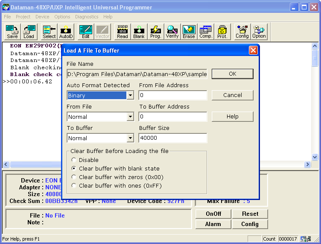Click the Read device icon
The image size is (321, 244).
click(x=123, y=32)
